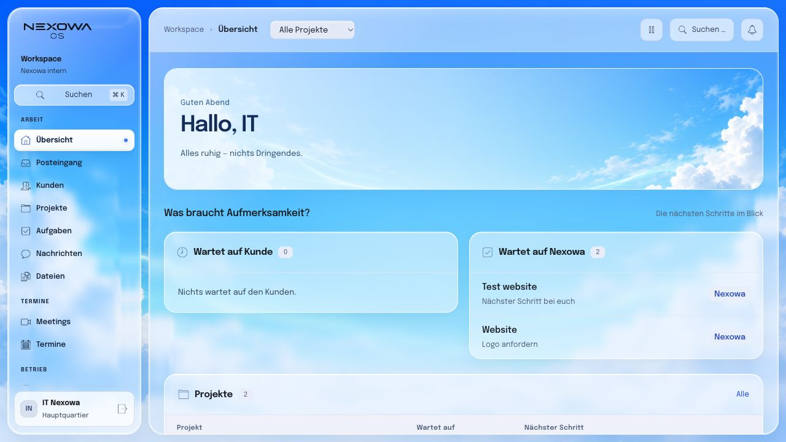Viewport: 786px width, 442px height.
Task: Click the check icon beside Wartet auf Nexowa
Action: (x=488, y=252)
